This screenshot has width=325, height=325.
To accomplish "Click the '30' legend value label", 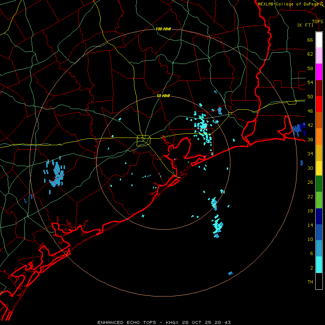I will (310, 168).
